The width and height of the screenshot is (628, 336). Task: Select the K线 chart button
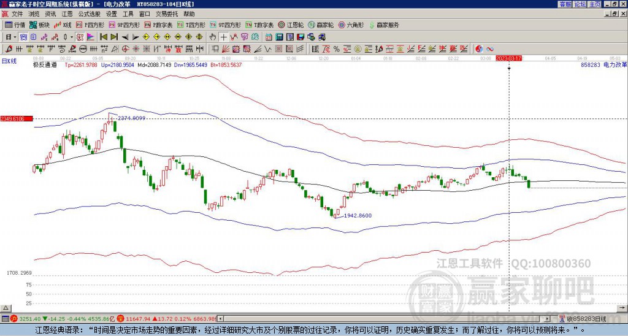pos(63,25)
